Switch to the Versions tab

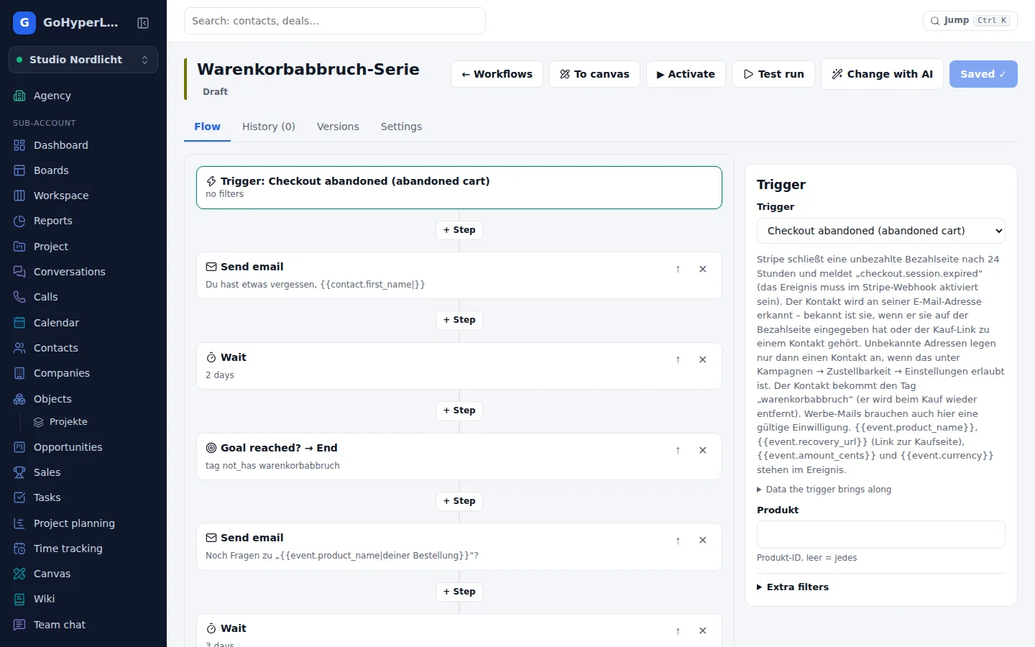point(338,127)
